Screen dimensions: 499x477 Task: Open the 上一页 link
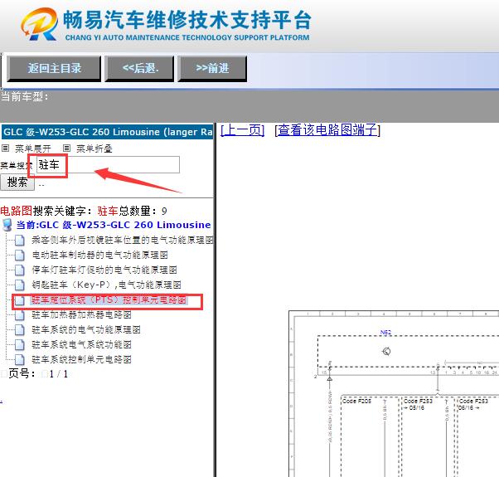pos(243,130)
